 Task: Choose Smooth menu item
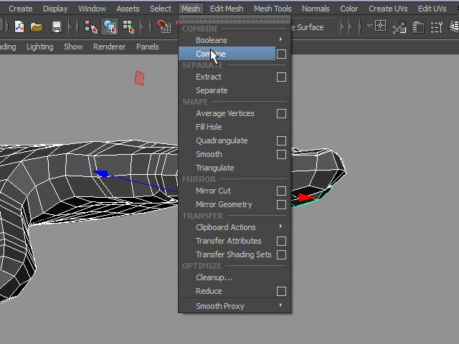(209, 155)
